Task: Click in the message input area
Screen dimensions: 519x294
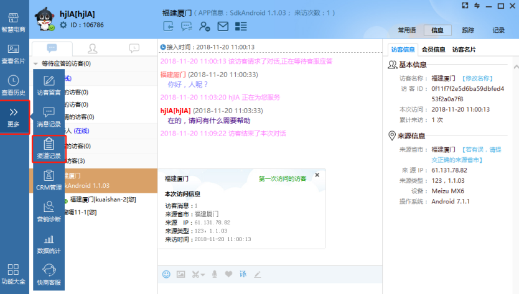Action: (x=269, y=288)
